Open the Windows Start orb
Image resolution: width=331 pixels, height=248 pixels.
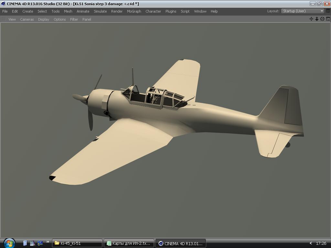(x=9, y=243)
